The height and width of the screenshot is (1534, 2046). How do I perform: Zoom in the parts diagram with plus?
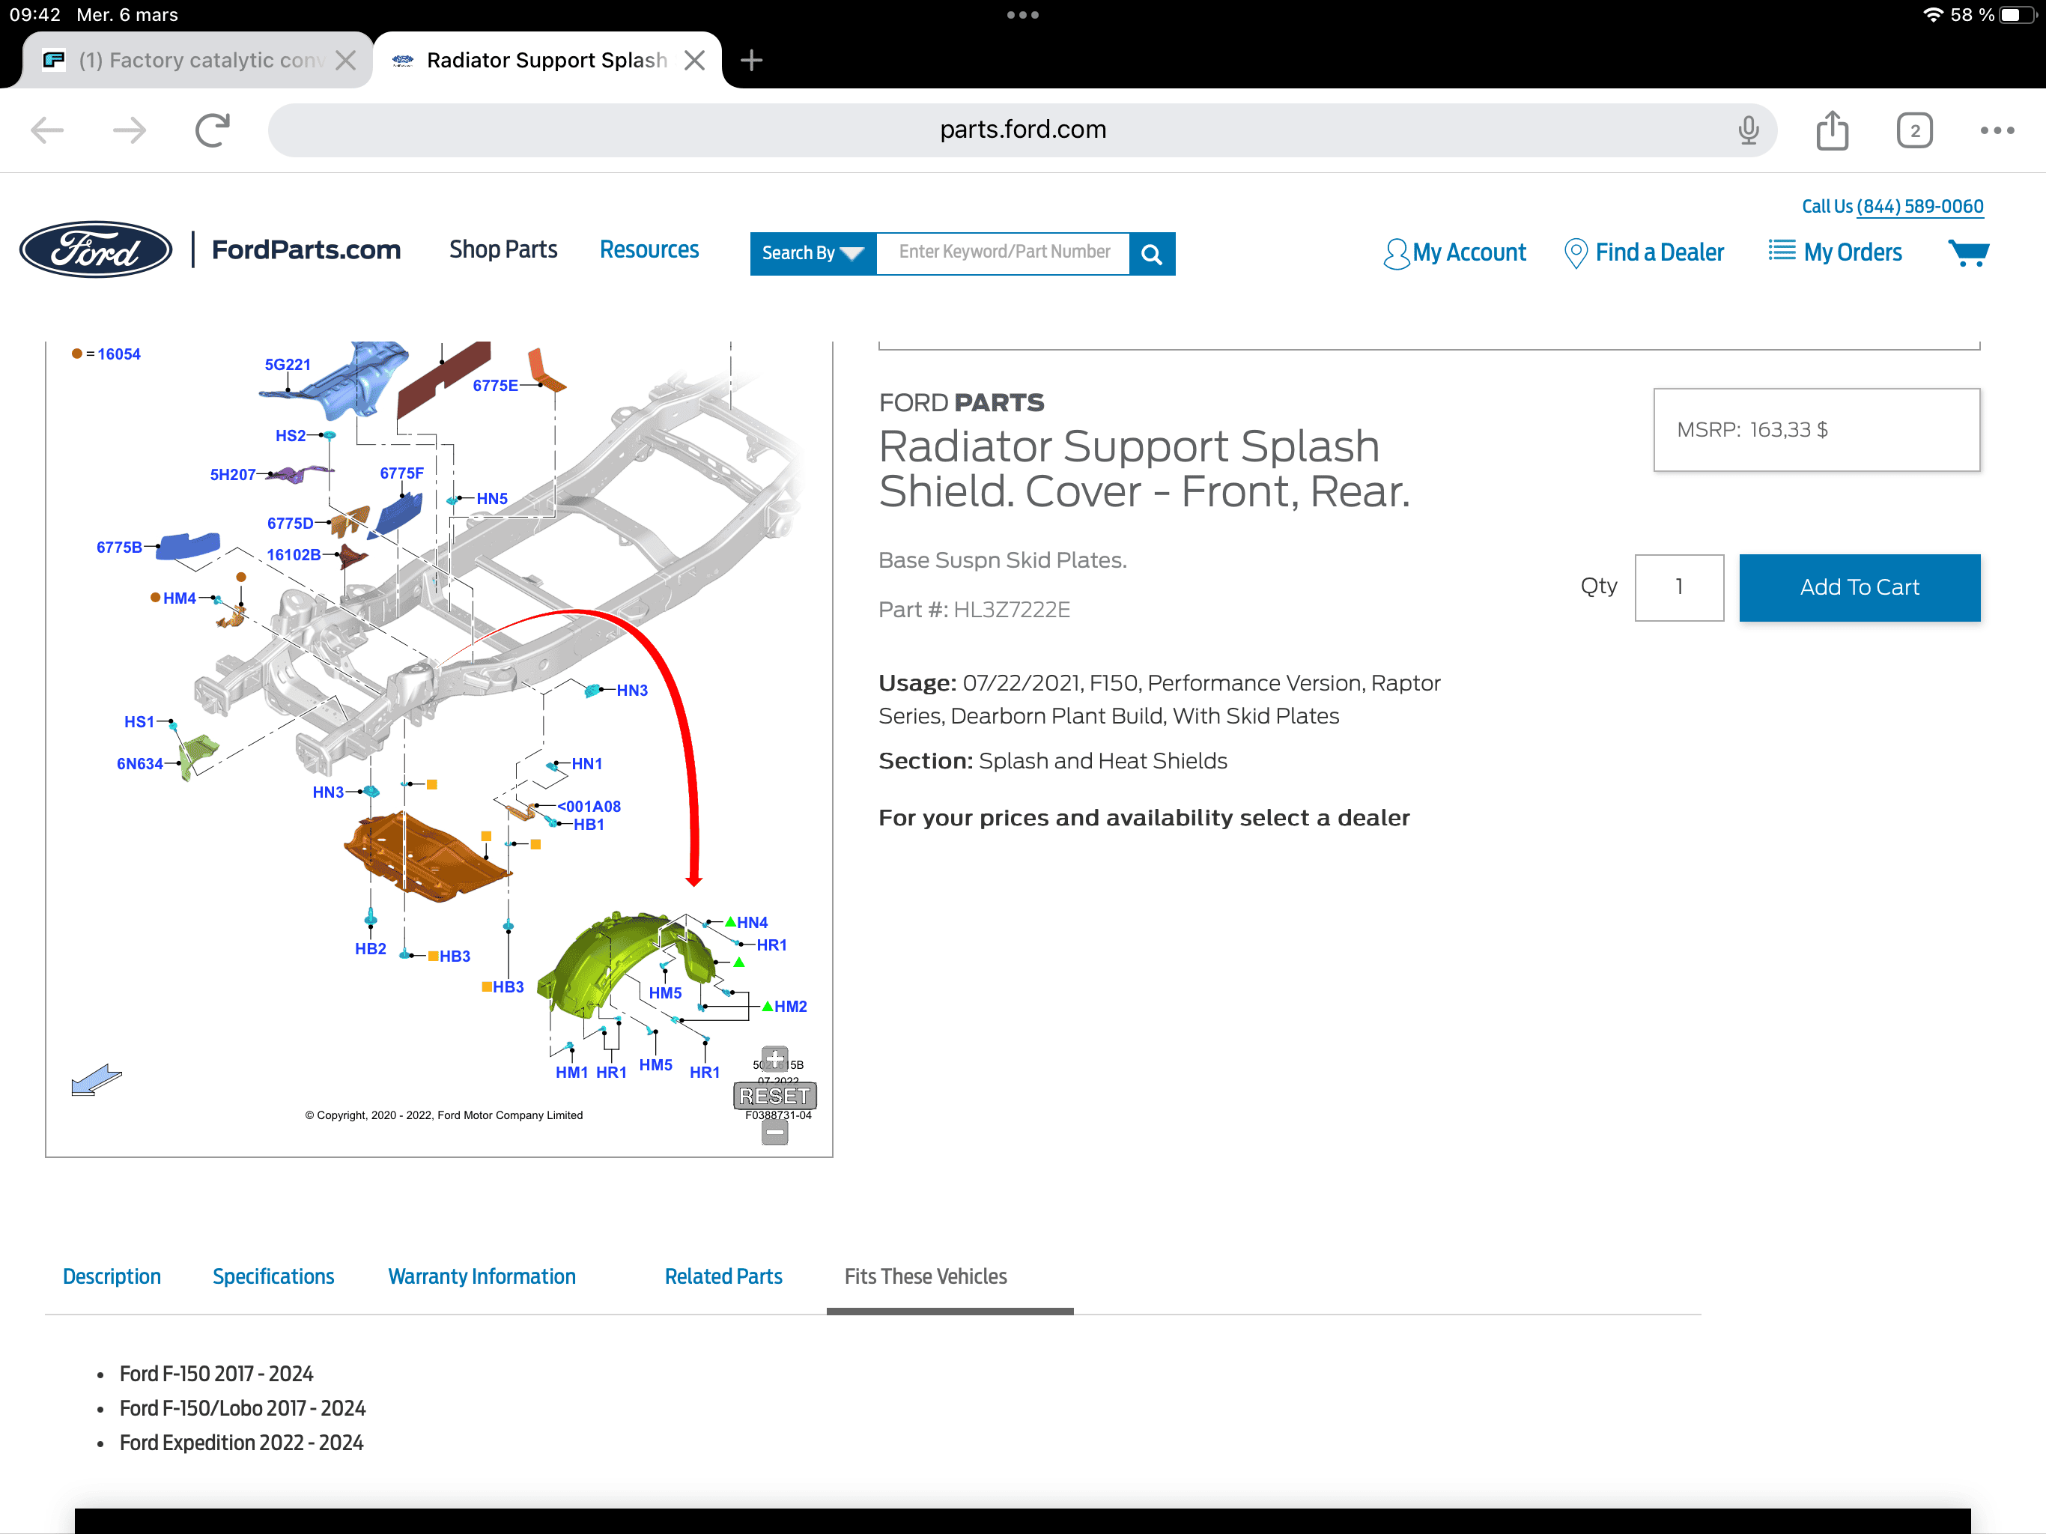click(x=774, y=1058)
